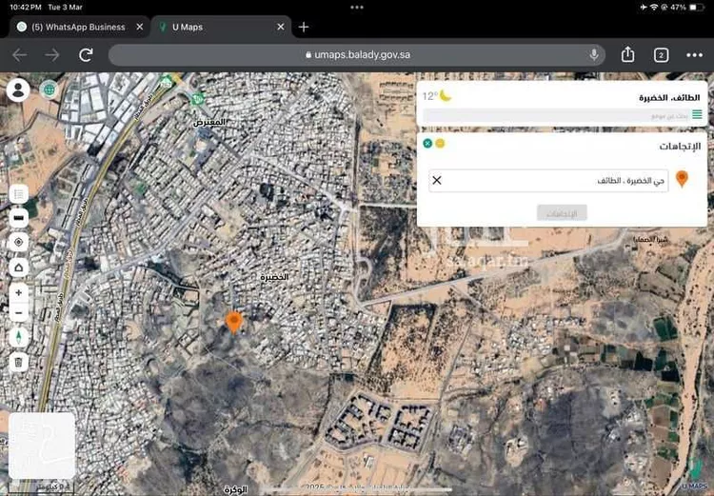Open the green hamburger menu in search panel

click(697, 114)
